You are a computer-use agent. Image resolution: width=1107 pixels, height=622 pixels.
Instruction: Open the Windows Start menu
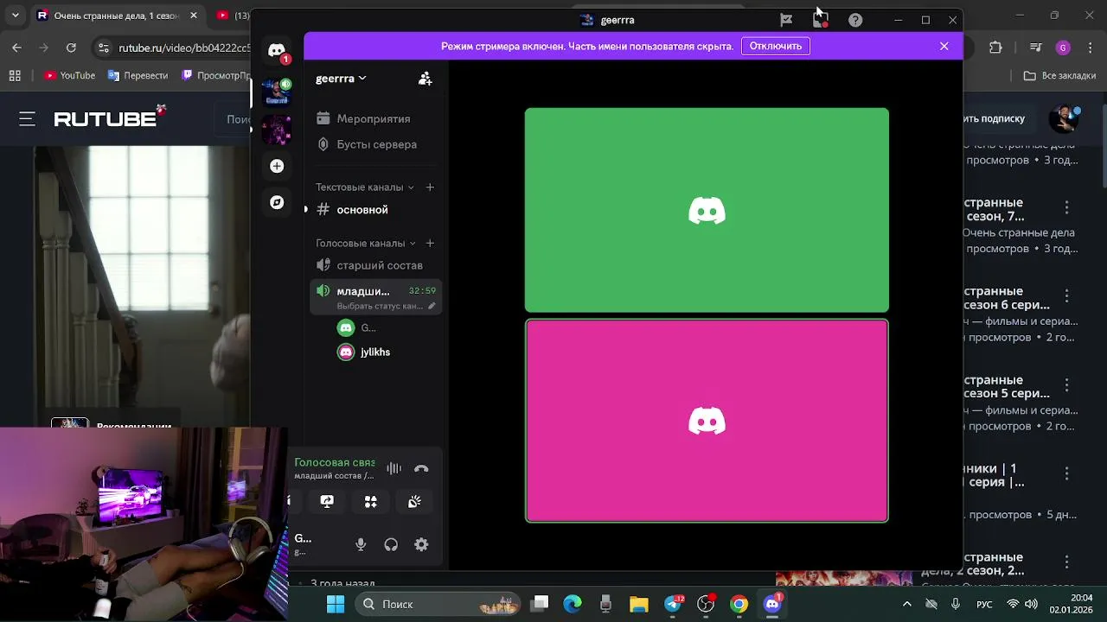336,604
